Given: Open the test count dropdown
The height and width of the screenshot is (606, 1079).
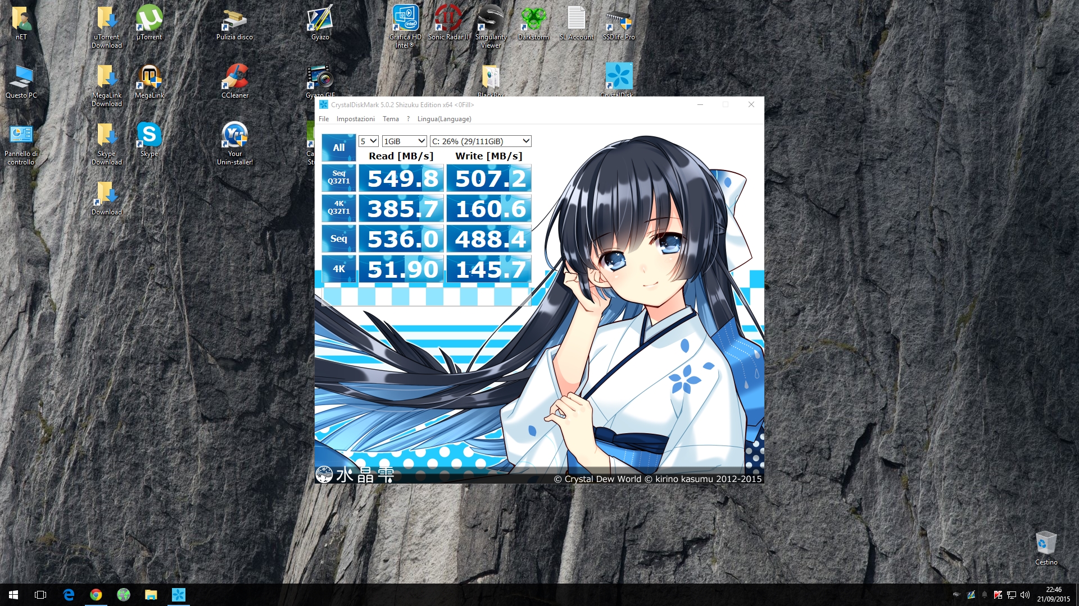Looking at the screenshot, I should (x=369, y=141).
